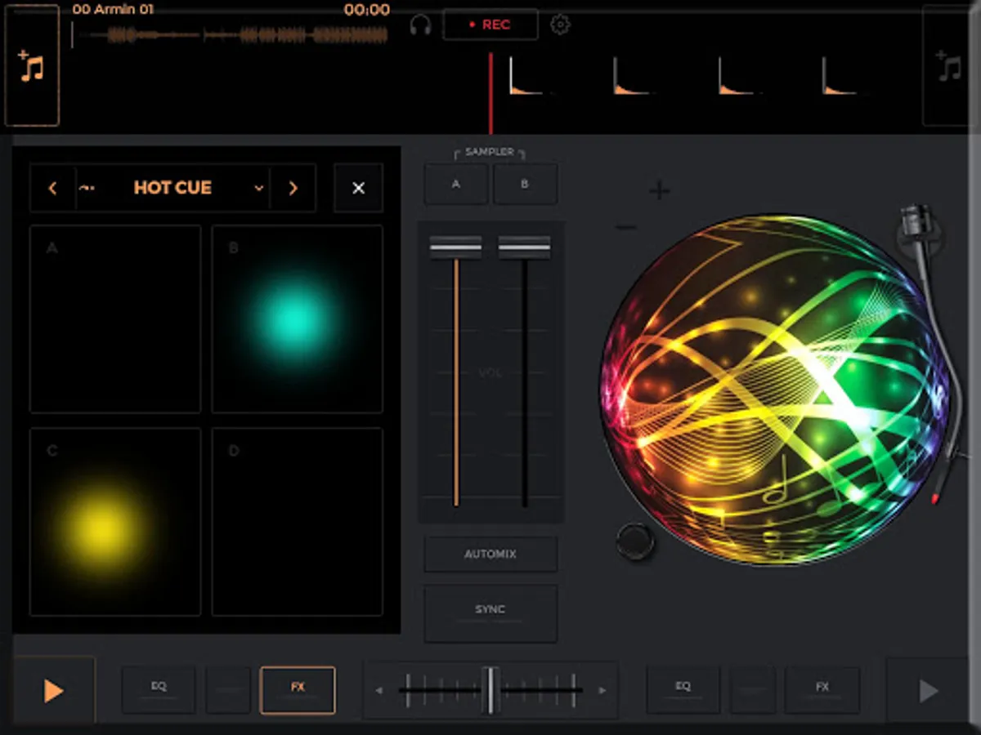Click the crossfader slider handle
981x735 pixels.
490,690
